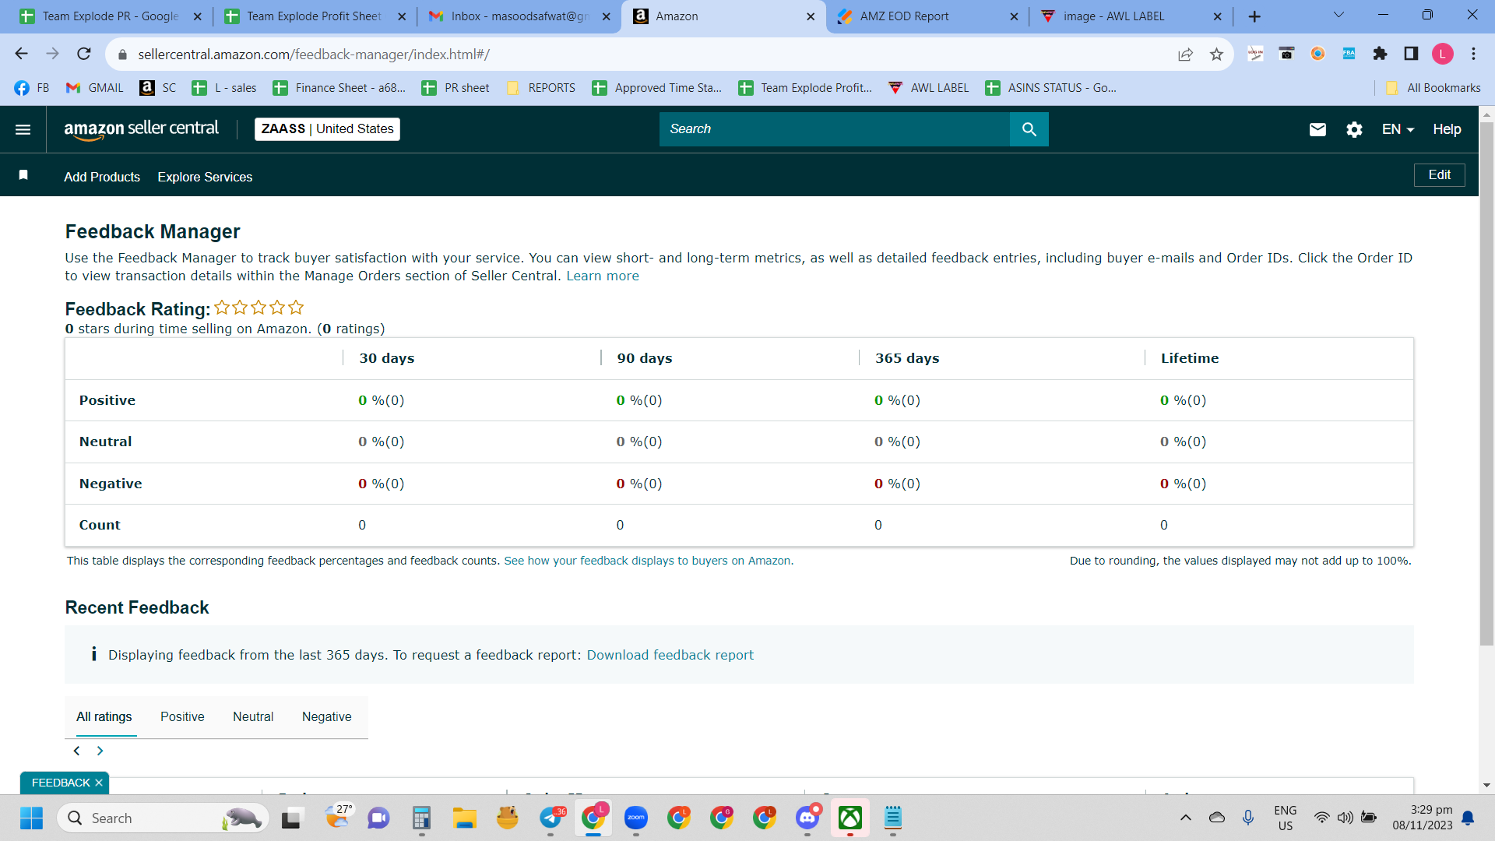This screenshot has height=841, width=1495.
Task: Go to previous feedback page arrow
Action: click(x=76, y=751)
